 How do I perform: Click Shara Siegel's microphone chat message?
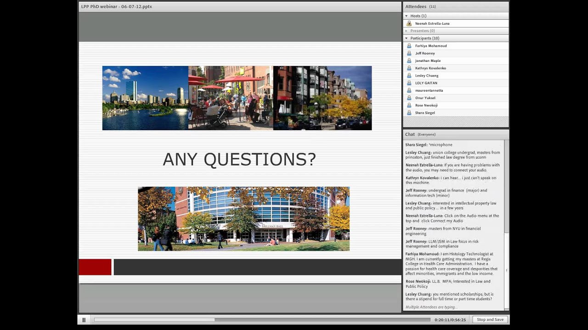(x=429, y=145)
